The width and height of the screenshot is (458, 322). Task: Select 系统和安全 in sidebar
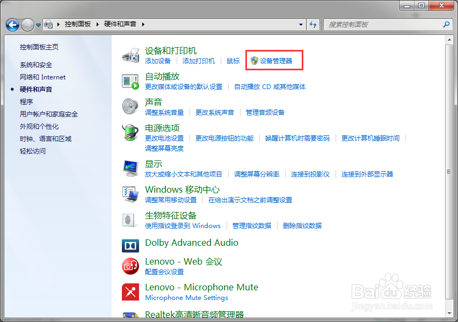click(36, 65)
